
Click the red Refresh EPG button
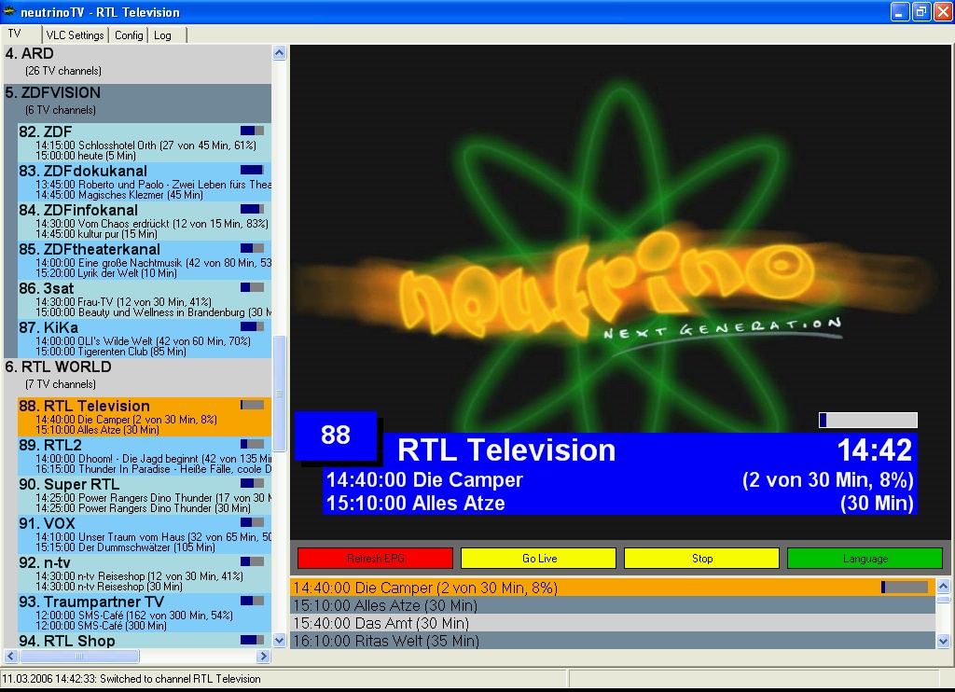(375, 558)
